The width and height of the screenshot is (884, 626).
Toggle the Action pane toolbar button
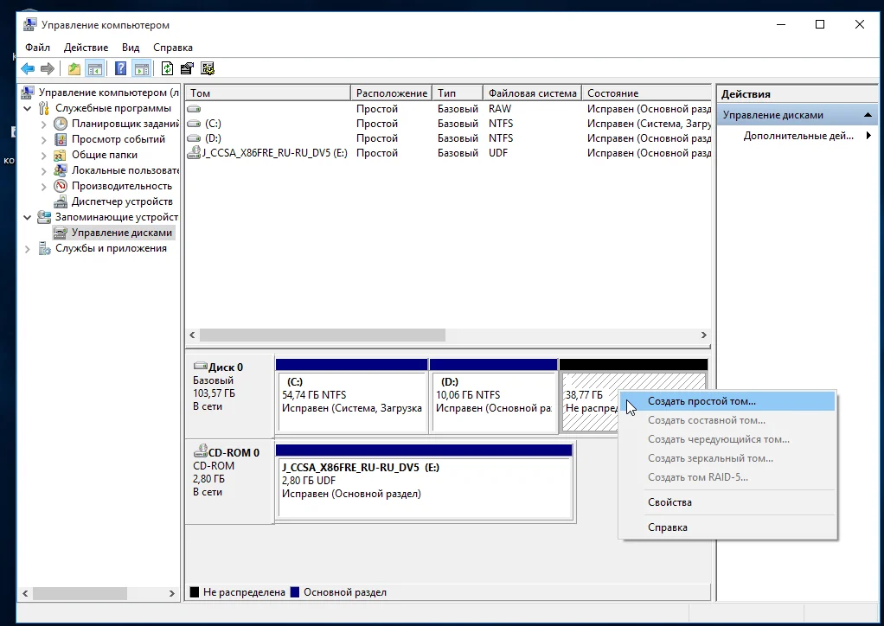[x=141, y=69]
